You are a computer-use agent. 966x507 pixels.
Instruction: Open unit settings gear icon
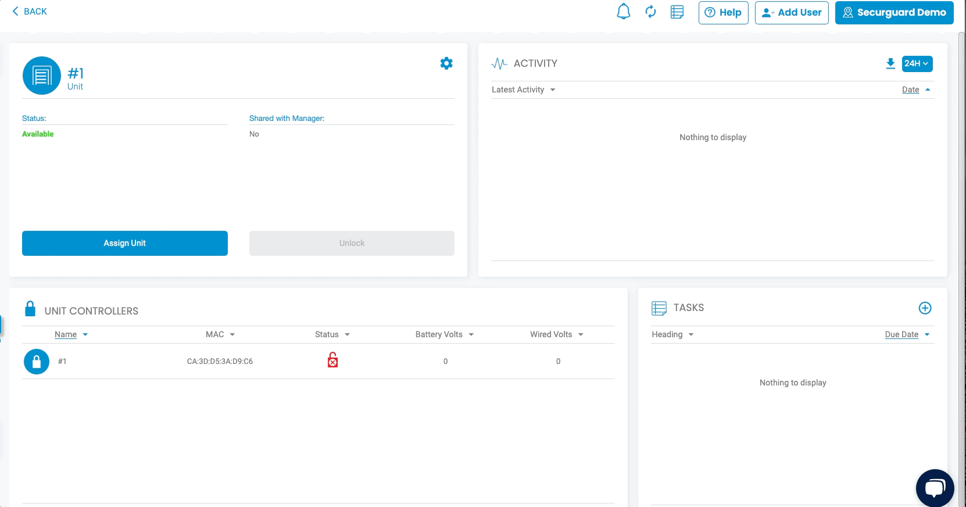click(x=446, y=63)
